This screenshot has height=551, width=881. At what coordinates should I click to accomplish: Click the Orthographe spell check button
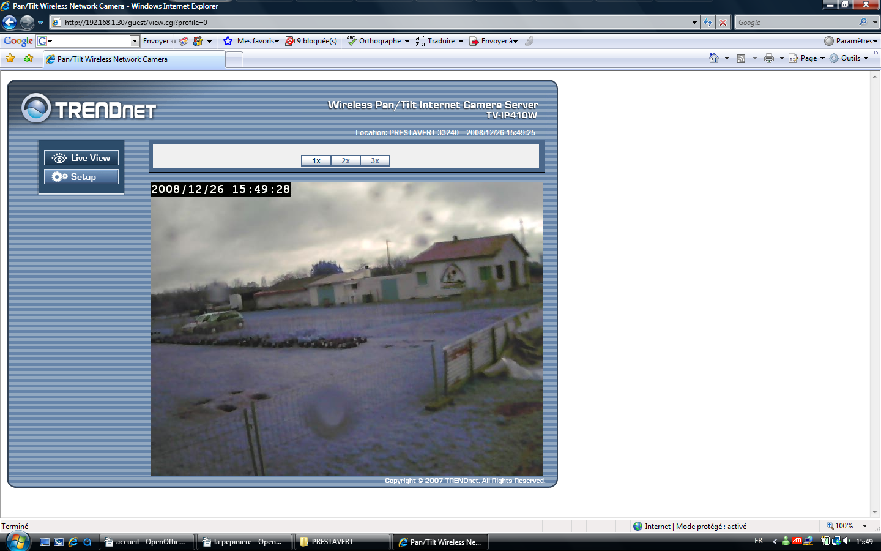(x=374, y=41)
